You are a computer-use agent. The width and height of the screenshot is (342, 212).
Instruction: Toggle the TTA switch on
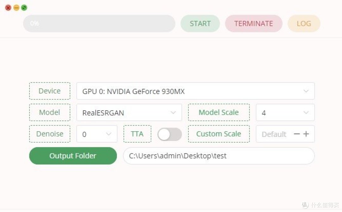[x=170, y=134]
